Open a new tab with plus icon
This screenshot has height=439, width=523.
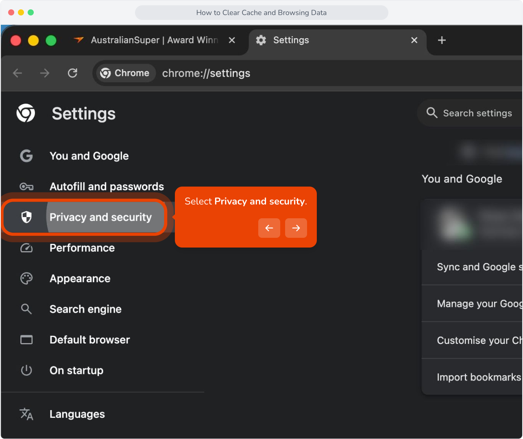442,40
